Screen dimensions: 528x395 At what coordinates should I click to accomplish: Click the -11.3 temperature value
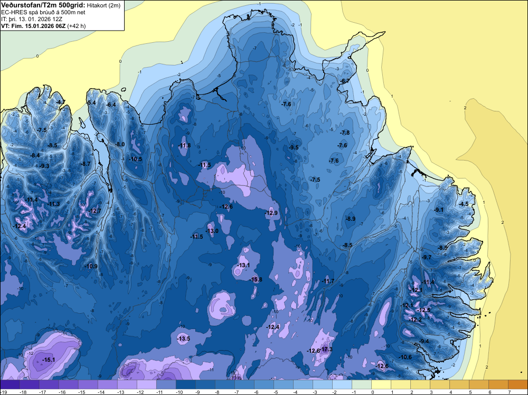tap(54, 204)
